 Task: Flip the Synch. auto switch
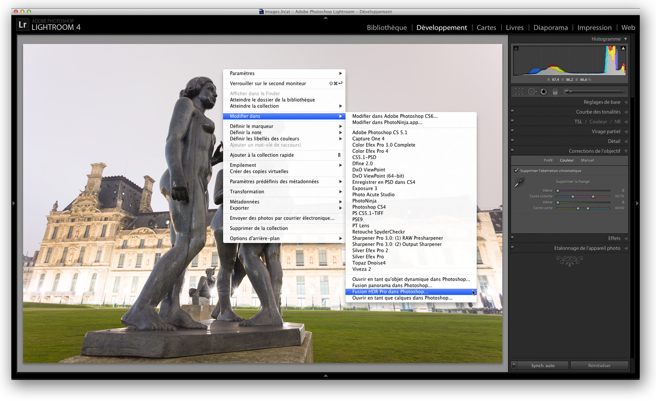coord(514,365)
